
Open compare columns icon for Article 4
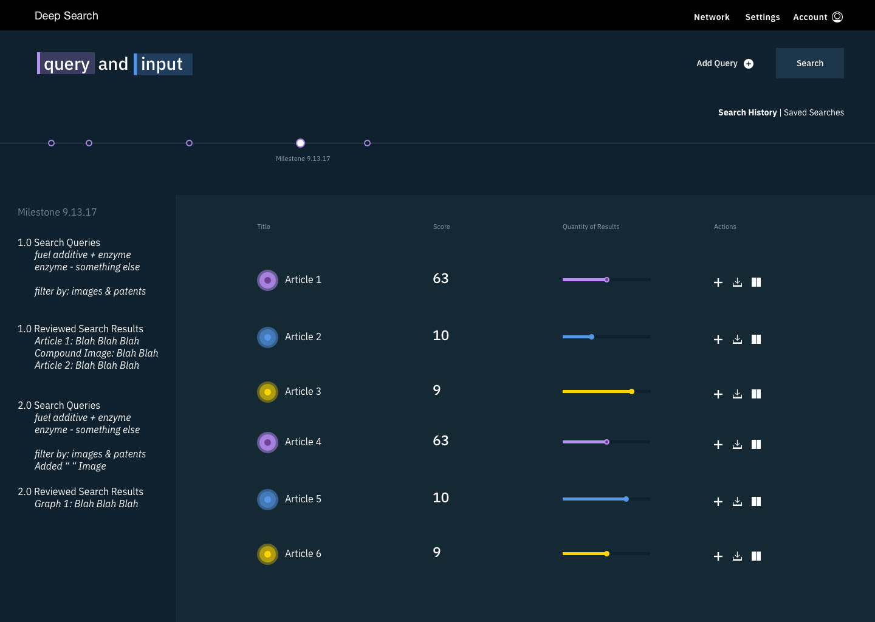click(756, 445)
